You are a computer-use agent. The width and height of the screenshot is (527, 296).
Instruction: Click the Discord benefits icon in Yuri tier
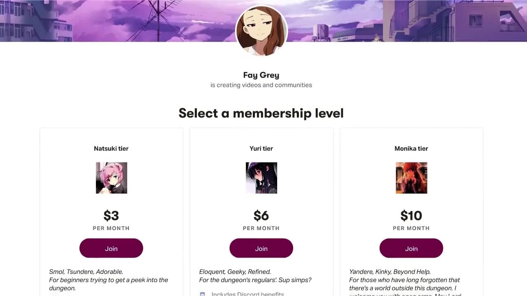[x=202, y=294]
